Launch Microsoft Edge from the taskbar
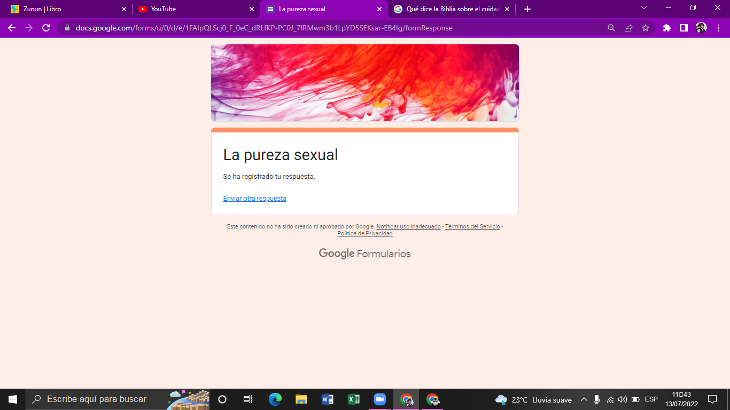 (275, 399)
